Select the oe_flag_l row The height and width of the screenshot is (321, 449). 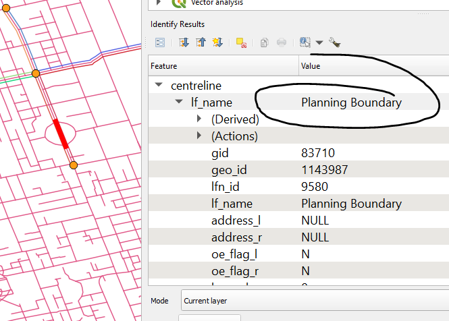pos(298,254)
